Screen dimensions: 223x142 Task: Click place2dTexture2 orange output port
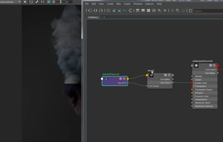pyautogui.click(x=128, y=79)
